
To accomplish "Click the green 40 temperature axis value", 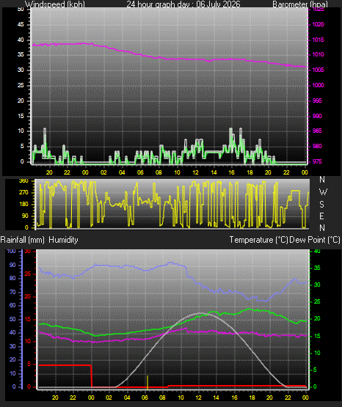I will [317, 251].
